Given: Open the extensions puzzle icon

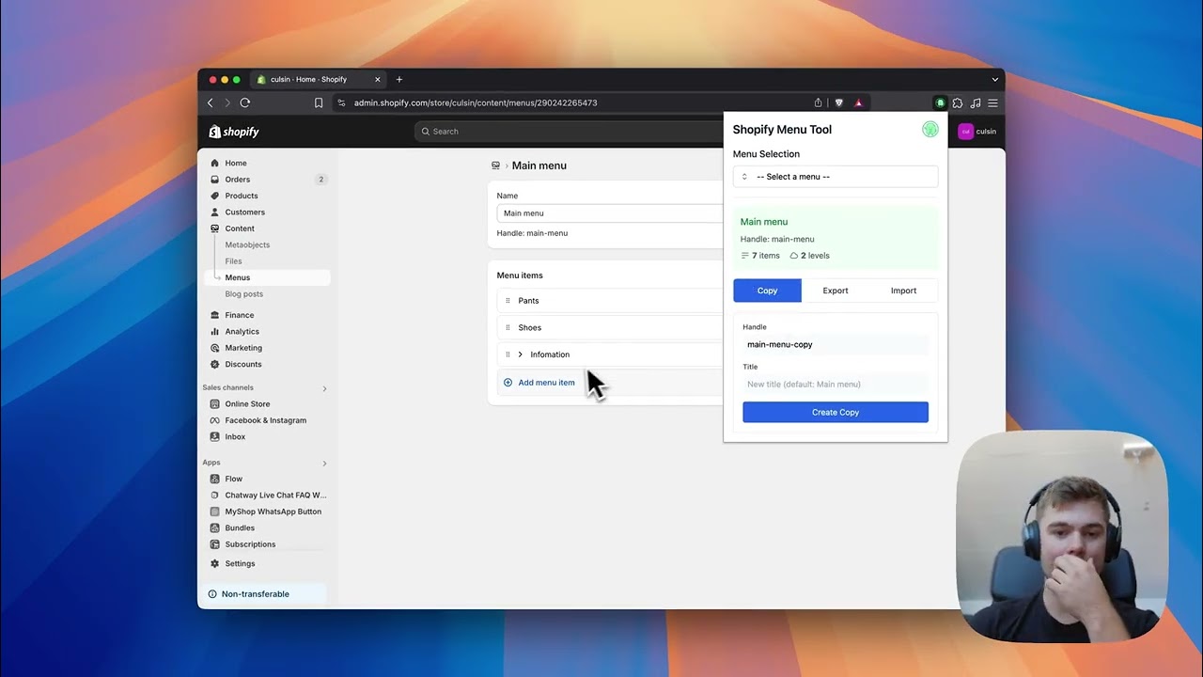Looking at the screenshot, I should coord(958,102).
